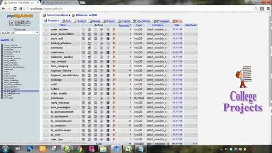Open the tb_products table name link
Screen dimensions: 272x153
click(58, 126)
